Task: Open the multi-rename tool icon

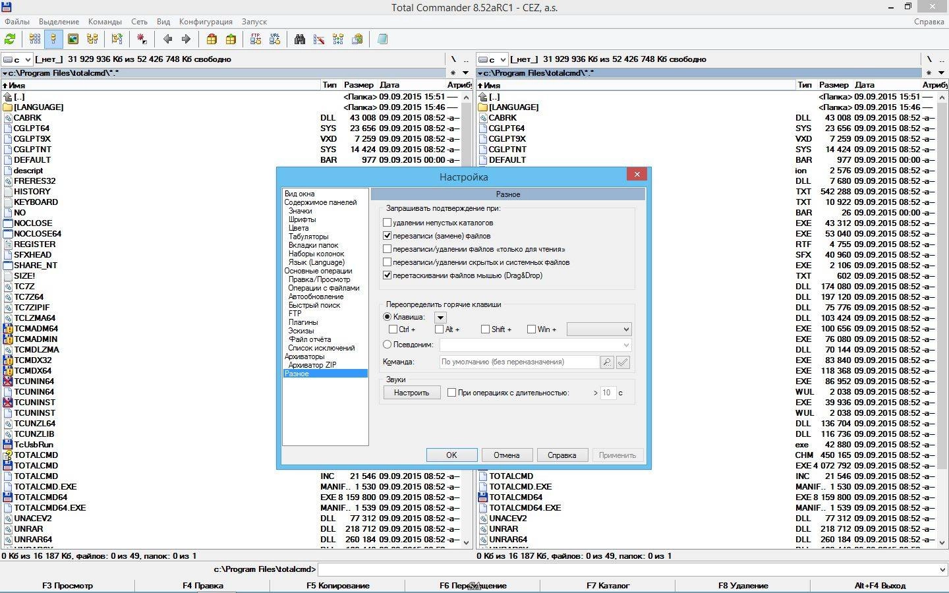Action: pyautogui.click(x=319, y=40)
